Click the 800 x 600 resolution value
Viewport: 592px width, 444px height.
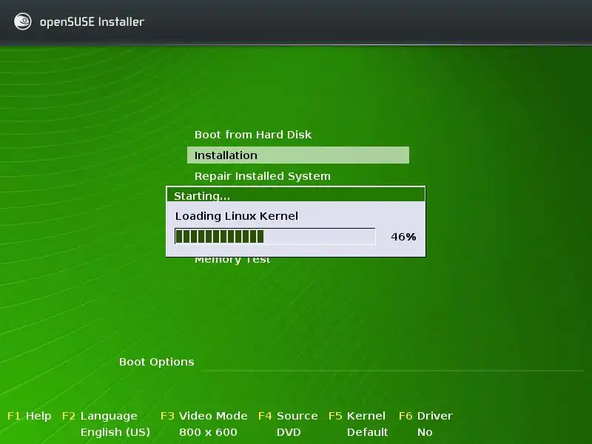click(x=208, y=432)
